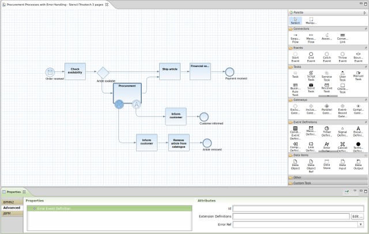This screenshot has height=234, width=369.
Task: Choose the Start Event palette icon
Action: 295,56
